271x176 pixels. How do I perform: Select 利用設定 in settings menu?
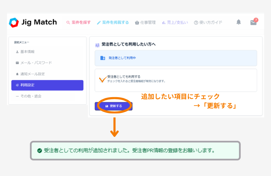coord(48,85)
